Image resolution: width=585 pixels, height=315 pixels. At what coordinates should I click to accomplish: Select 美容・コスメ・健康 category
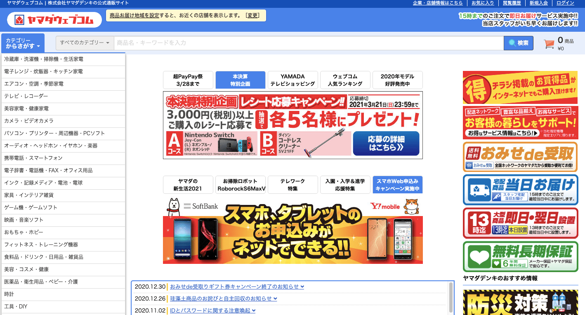tap(64, 270)
